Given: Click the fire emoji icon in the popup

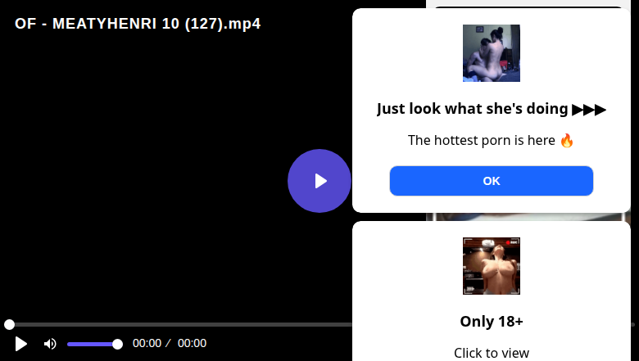Looking at the screenshot, I should [x=567, y=141].
